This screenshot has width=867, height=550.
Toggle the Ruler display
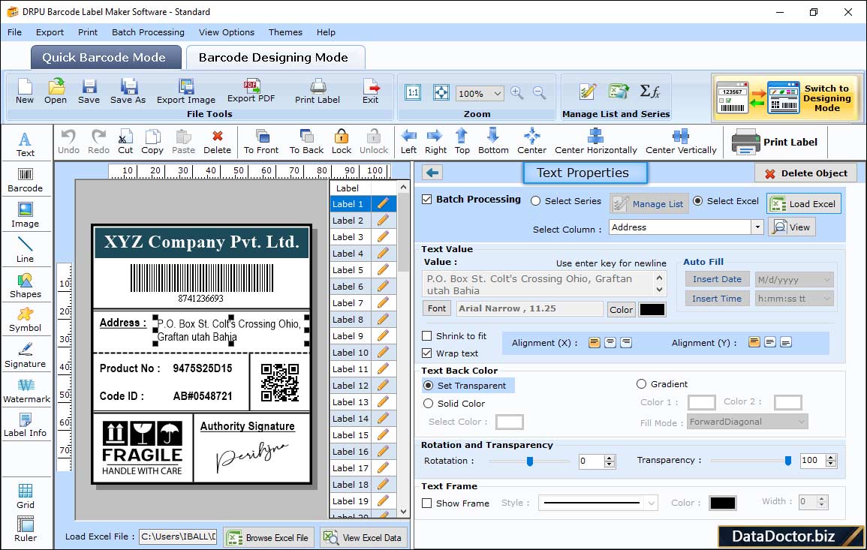(x=26, y=530)
